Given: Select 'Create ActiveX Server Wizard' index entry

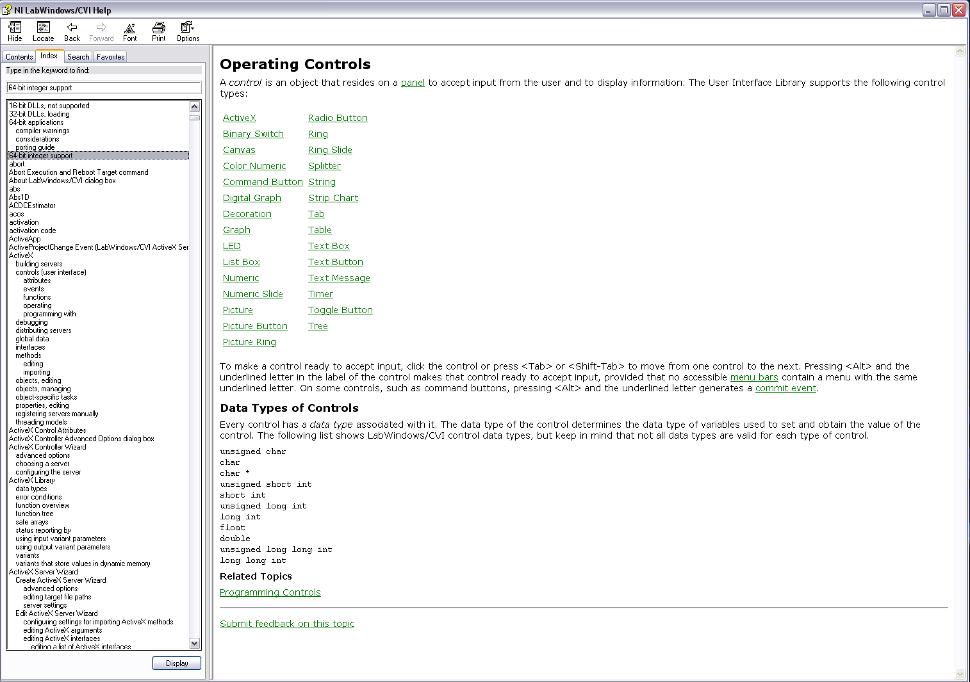Looking at the screenshot, I should [x=61, y=580].
